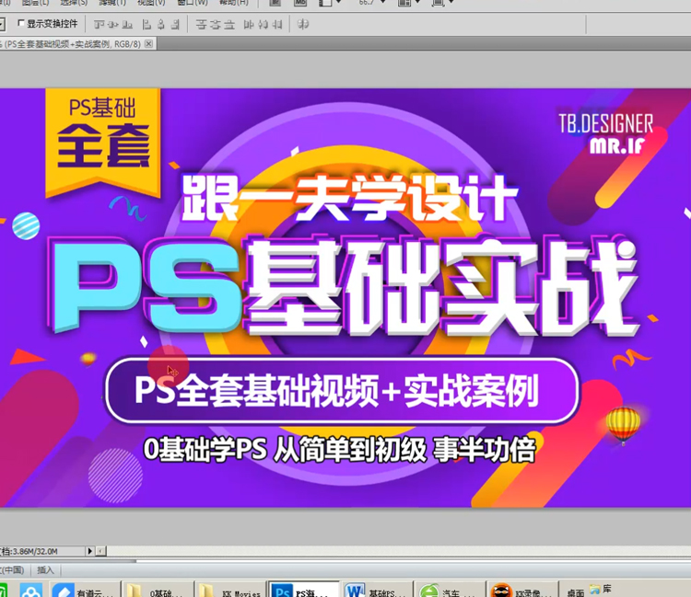Image resolution: width=691 pixels, height=597 pixels.
Task: Align left edges of layers
Action: pos(146,25)
